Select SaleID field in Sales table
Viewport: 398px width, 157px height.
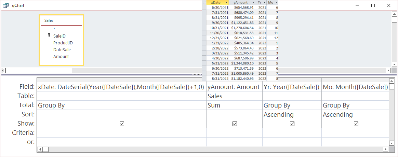(x=59, y=36)
